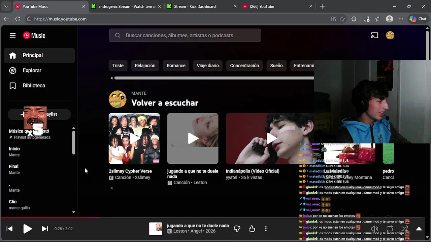
Task: Open the Biblioteca section
Action: [39, 86]
